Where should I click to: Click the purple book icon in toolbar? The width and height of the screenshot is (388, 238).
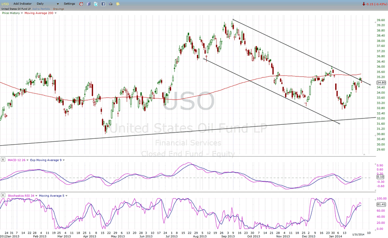89,4
